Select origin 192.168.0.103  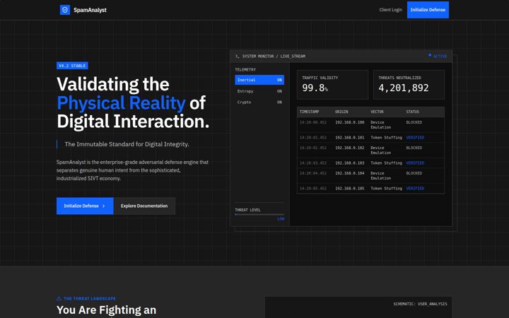pos(350,163)
